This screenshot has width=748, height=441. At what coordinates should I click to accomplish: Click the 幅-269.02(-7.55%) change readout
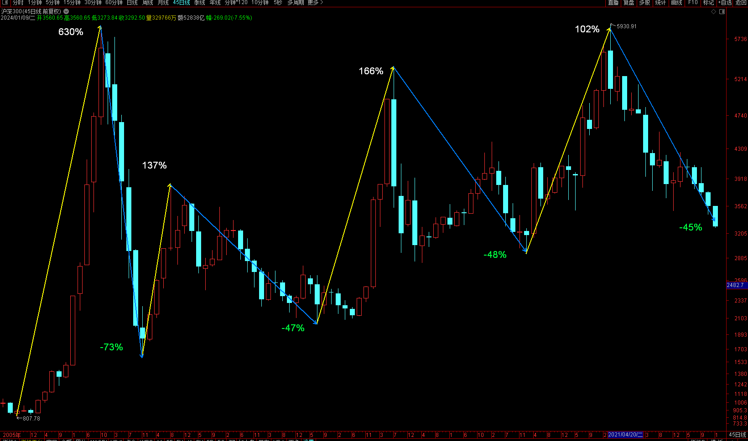(x=229, y=18)
